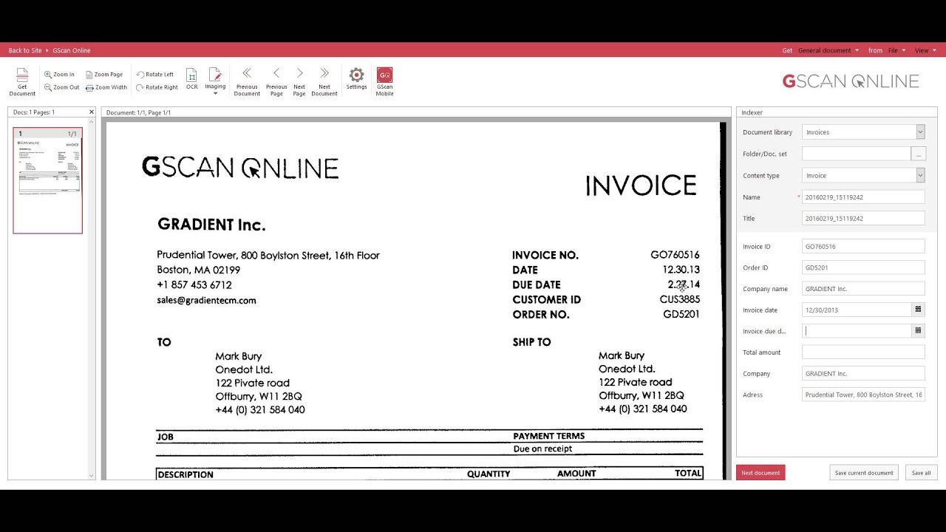Click the Title field
The image size is (946, 532).
pos(863,219)
